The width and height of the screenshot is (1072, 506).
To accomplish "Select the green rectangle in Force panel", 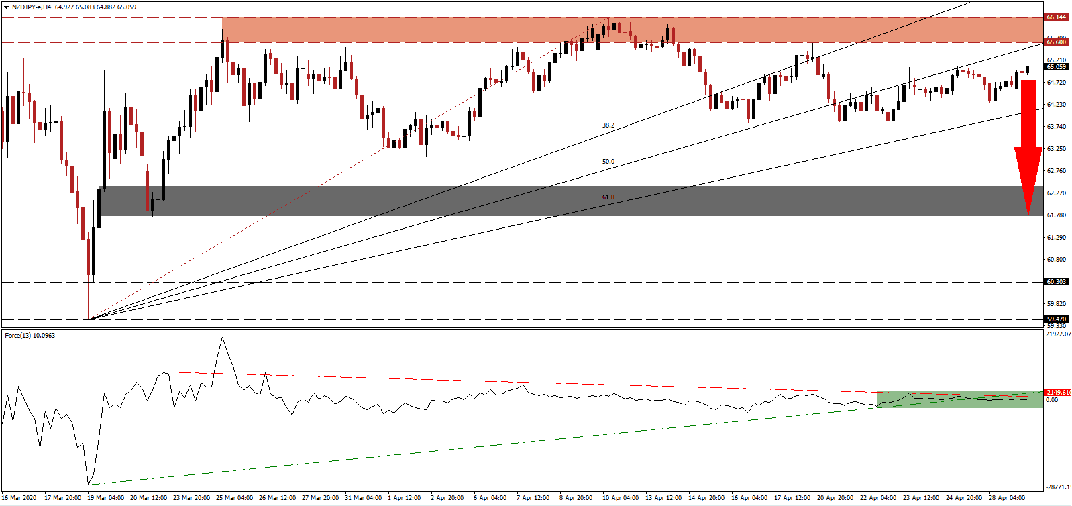I will [959, 399].
